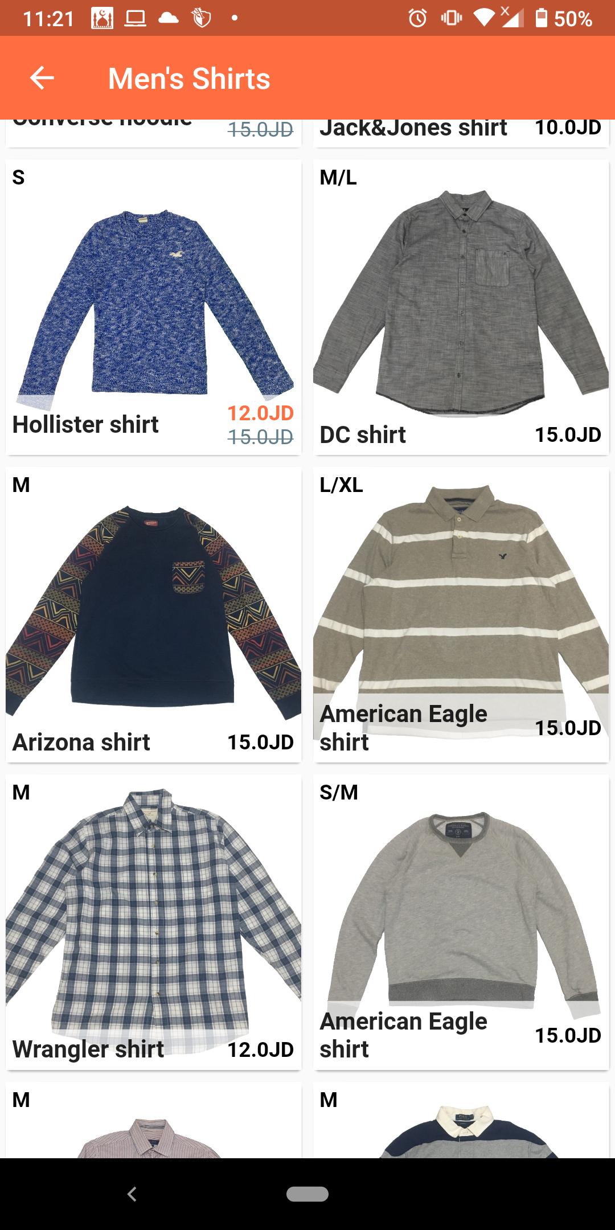Tap the battery icon in status bar
The image size is (615, 1230).
tap(541, 18)
